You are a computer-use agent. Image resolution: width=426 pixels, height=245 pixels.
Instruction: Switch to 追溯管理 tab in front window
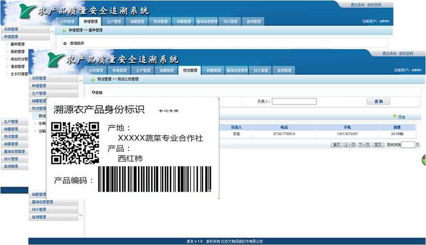pyautogui.click(x=284, y=70)
